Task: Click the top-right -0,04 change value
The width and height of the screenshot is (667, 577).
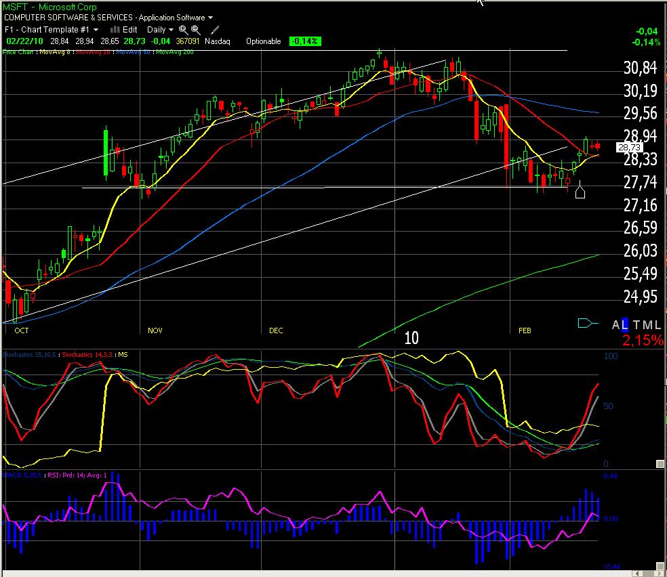Action: pyautogui.click(x=647, y=31)
